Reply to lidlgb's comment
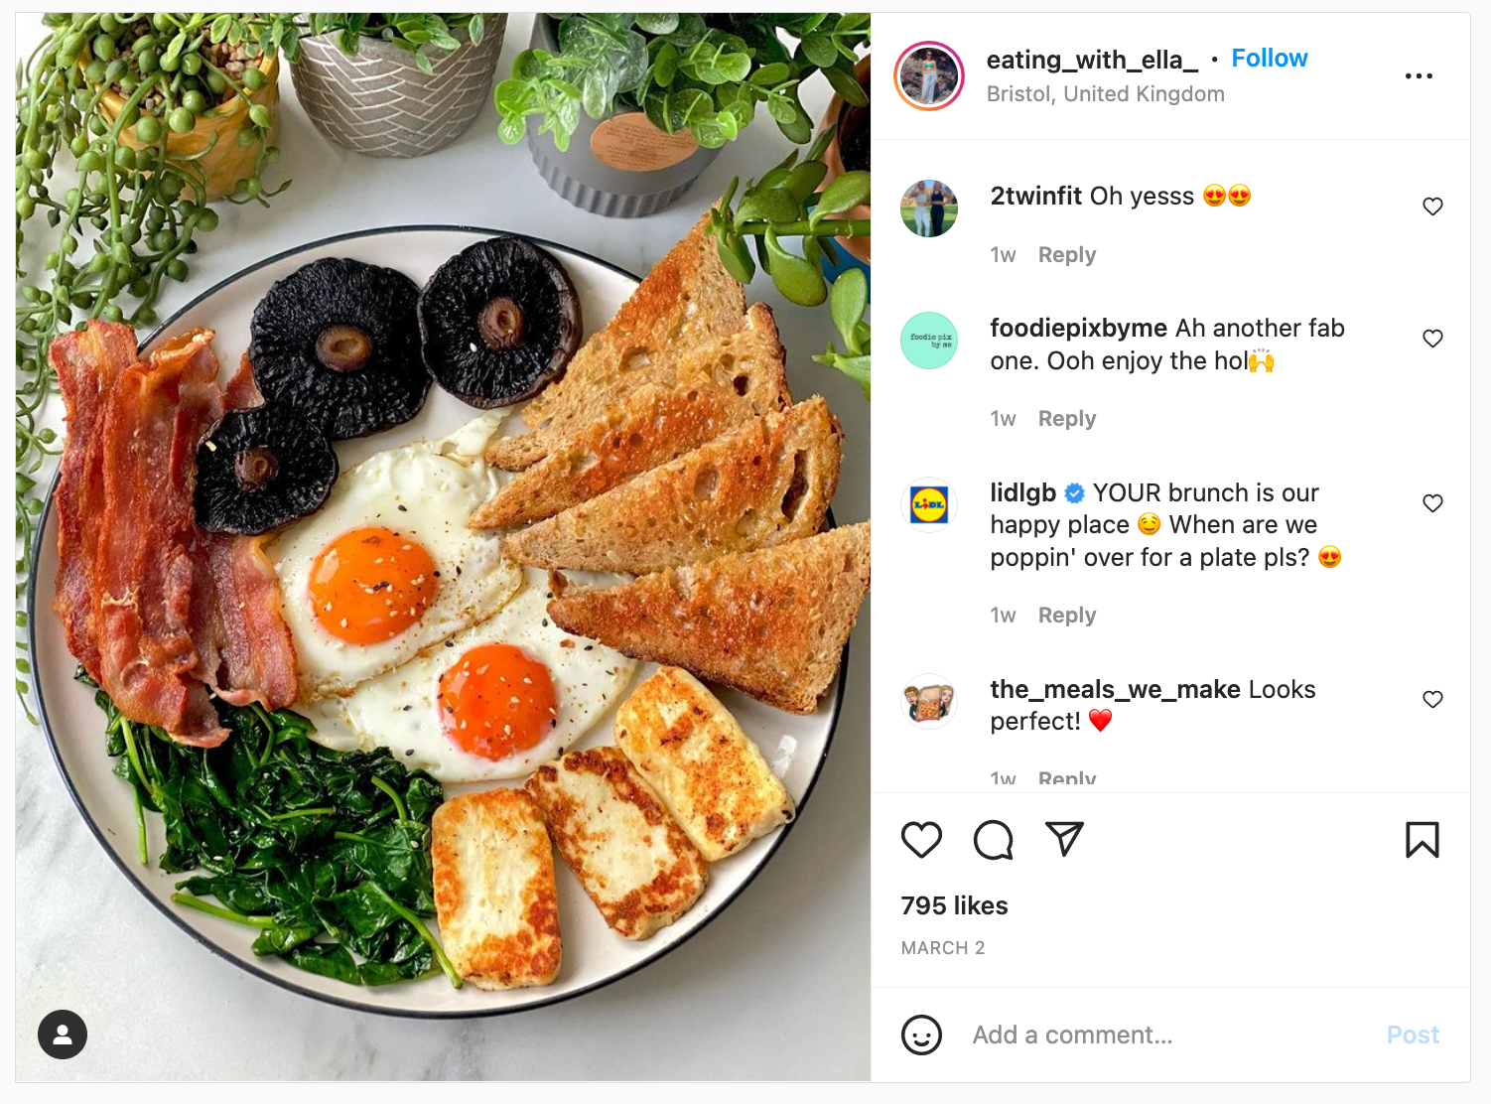 click(x=1067, y=616)
